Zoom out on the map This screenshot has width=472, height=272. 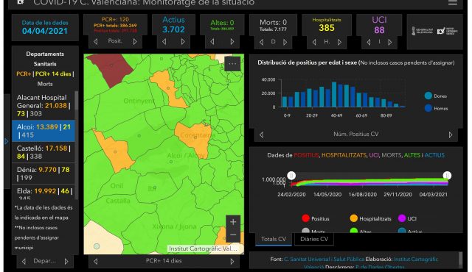click(x=233, y=235)
